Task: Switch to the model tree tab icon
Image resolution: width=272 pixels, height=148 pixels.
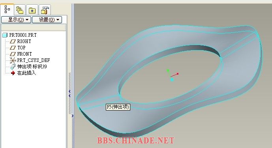Action: [7, 9]
